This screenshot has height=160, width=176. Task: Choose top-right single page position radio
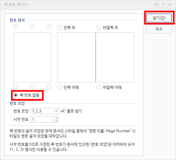pyautogui.click(x=49, y=27)
